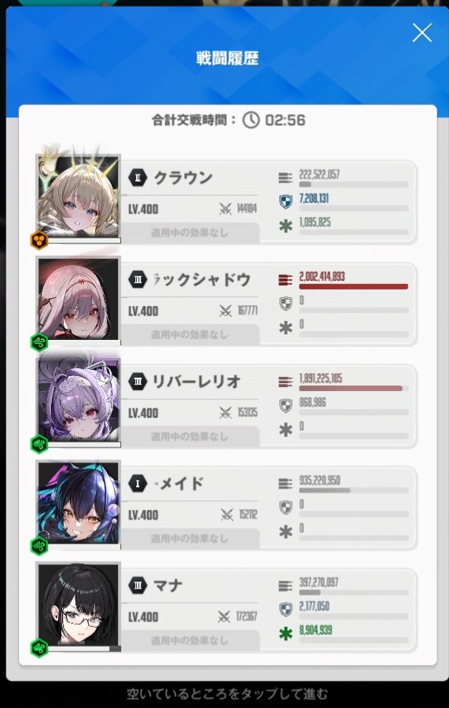
Task: Select the マナ character portrait
Action: pyautogui.click(x=79, y=603)
